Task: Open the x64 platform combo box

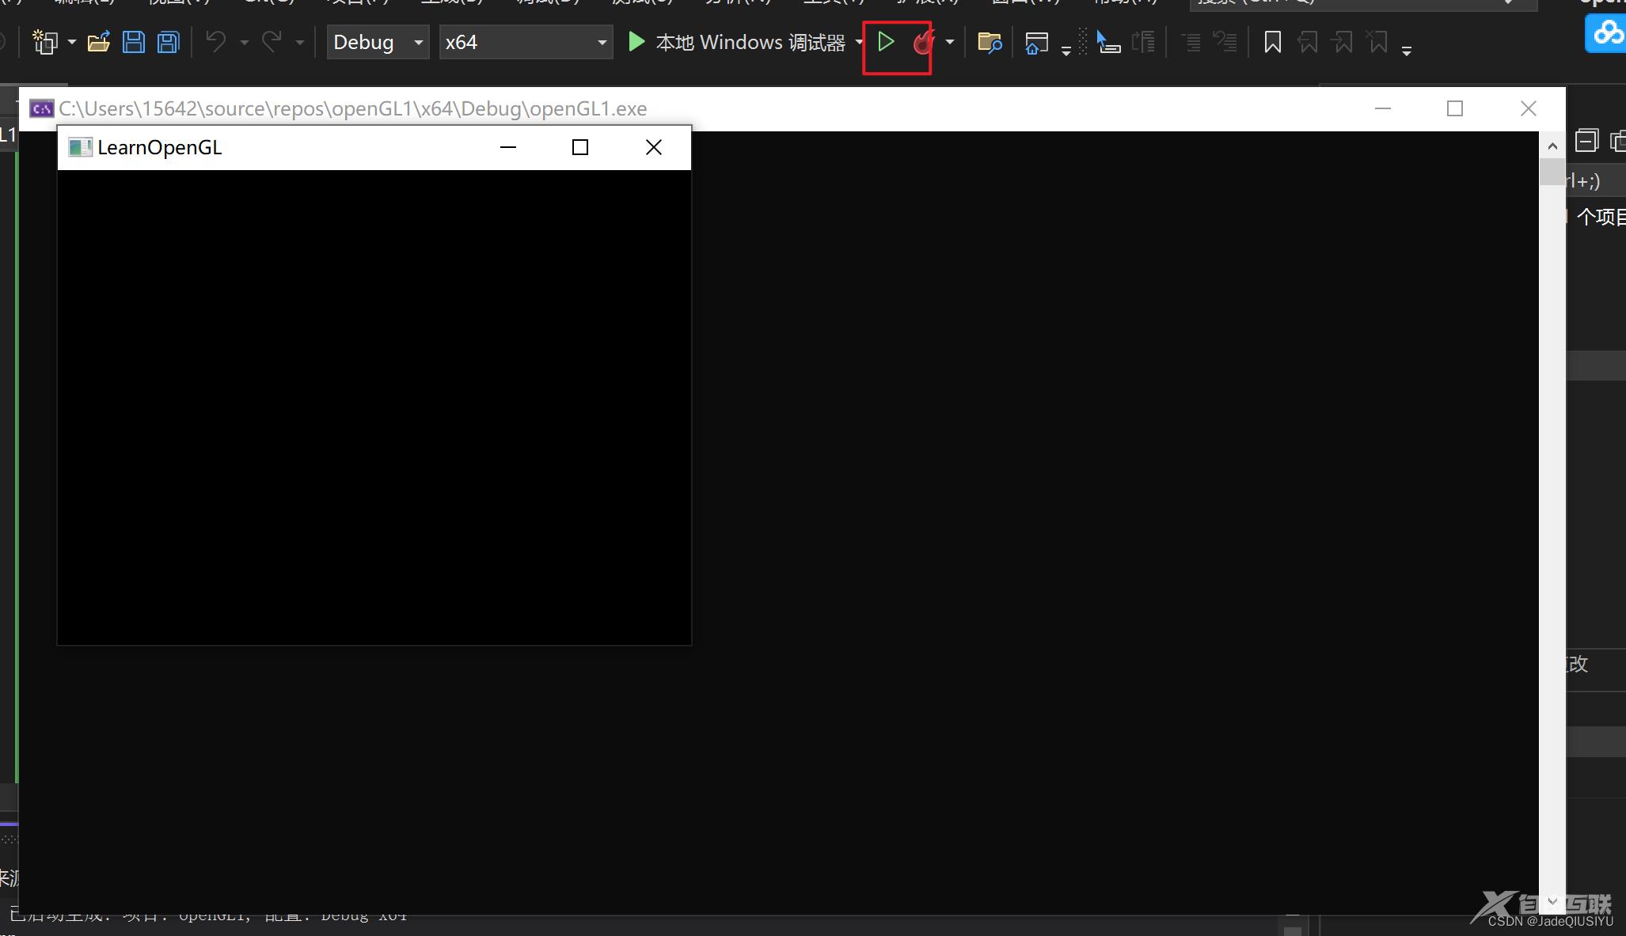Action: (526, 42)
